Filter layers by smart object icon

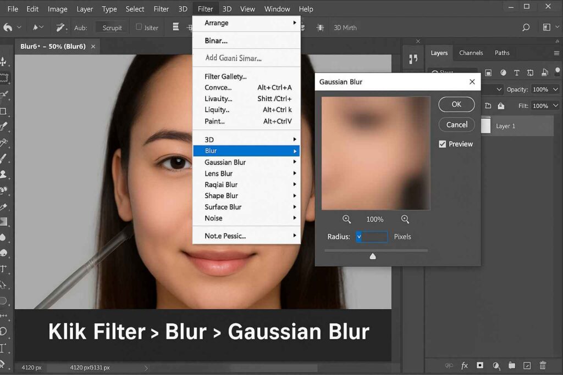[545, 73]
